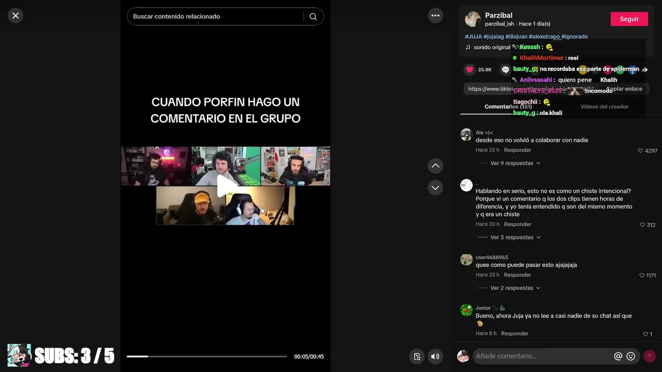Switch to the Comentarios tab
This screenshot has width=662, height=372.
pyautogui.click(x=508, y=106)
